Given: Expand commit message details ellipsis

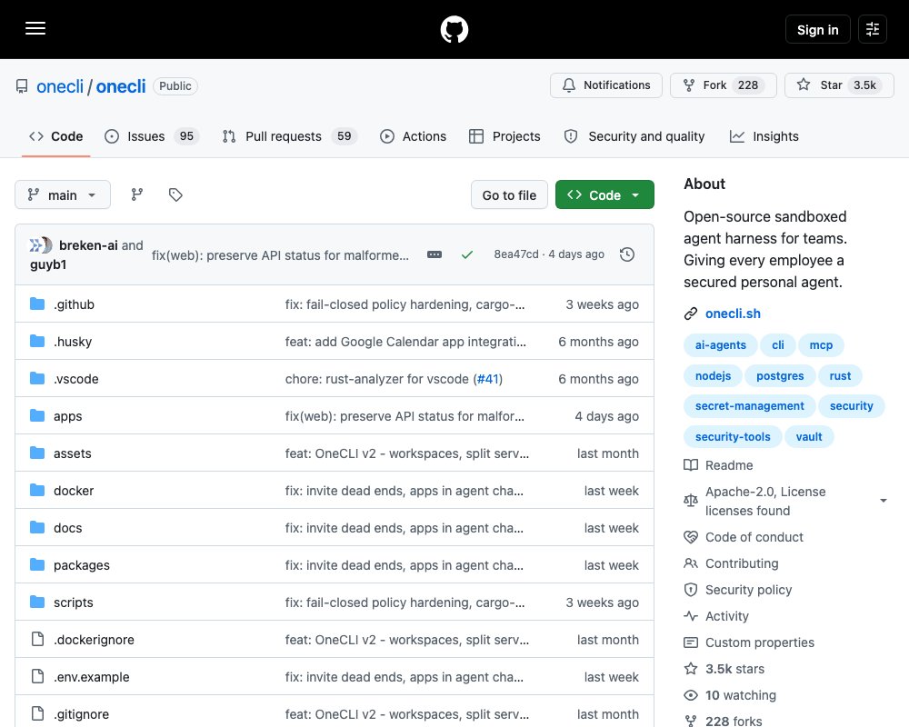Looking at the screenshot, I should [x=435, y=254].
